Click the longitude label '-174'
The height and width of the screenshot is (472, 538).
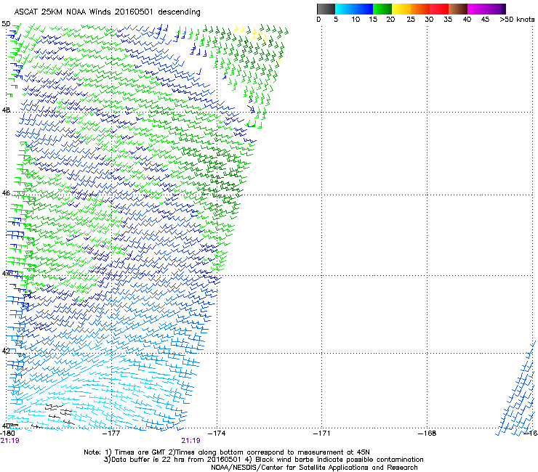(217, 434)
